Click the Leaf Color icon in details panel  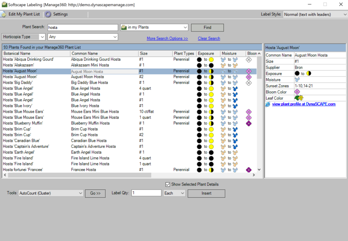[299, 98]
